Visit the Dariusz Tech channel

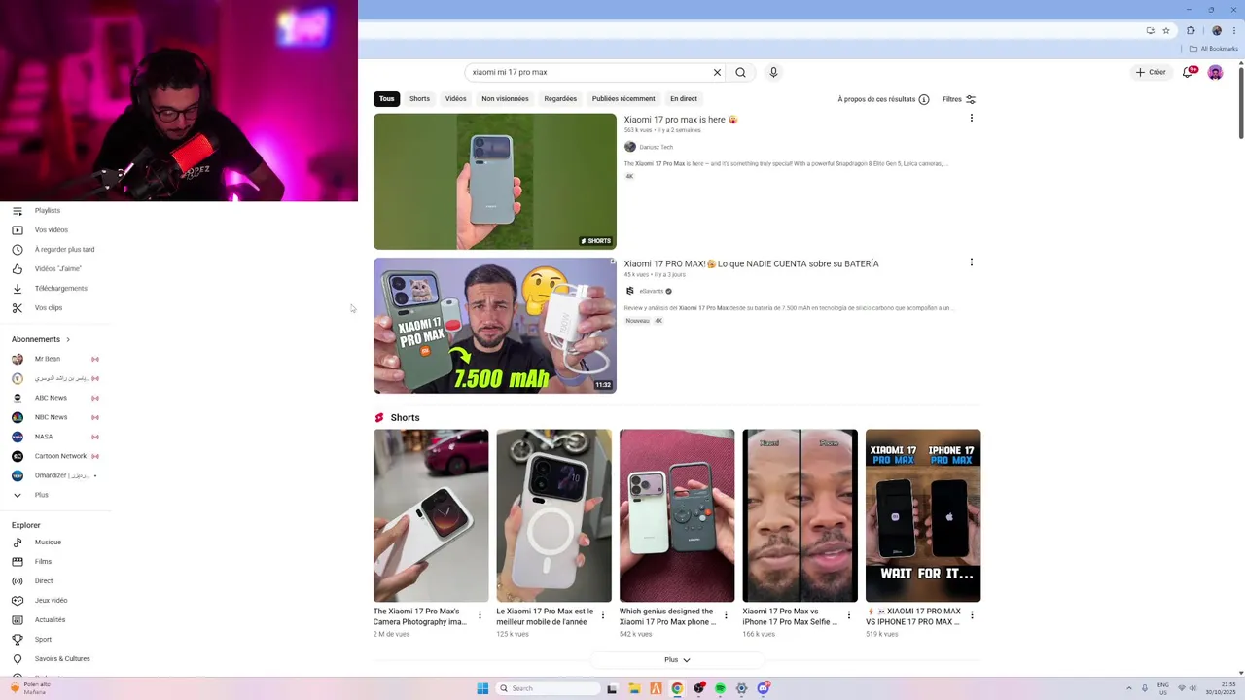coord(656,147)
